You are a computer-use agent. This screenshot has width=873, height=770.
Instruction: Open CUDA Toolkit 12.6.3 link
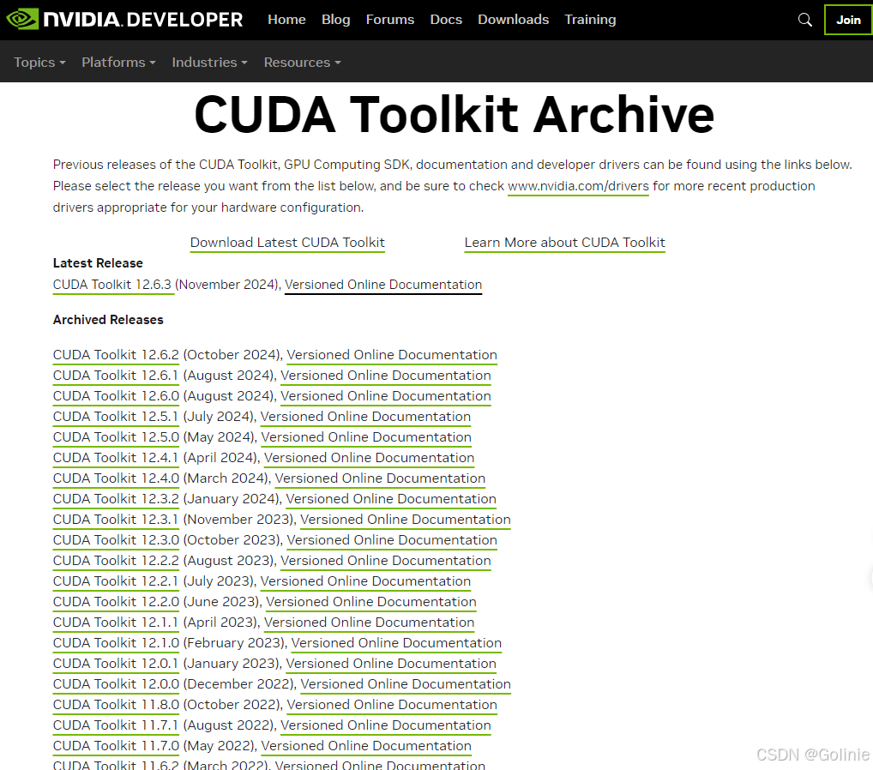pos(112,285)
